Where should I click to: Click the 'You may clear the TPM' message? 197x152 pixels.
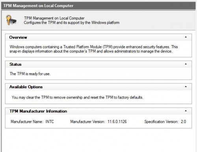[x=78, y=97]
